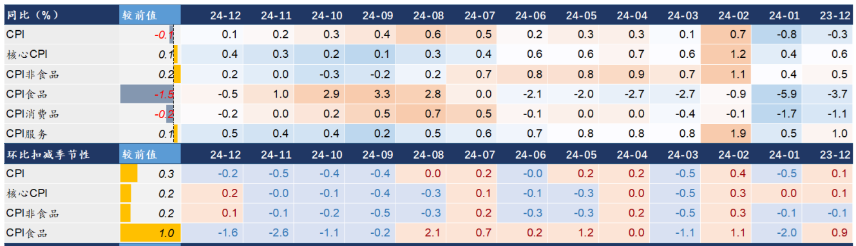Select the -1.5 data bar for CPI食品
Image resolution: width=856 pixels, height=246 pixels.
click(x=147, y=94)
